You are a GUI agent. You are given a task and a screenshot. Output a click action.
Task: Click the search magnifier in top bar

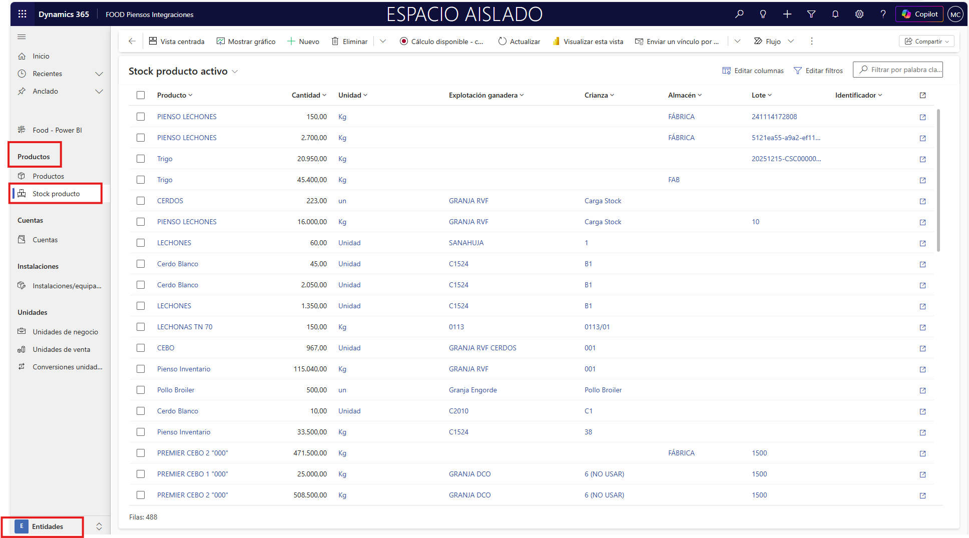(739, 14)
